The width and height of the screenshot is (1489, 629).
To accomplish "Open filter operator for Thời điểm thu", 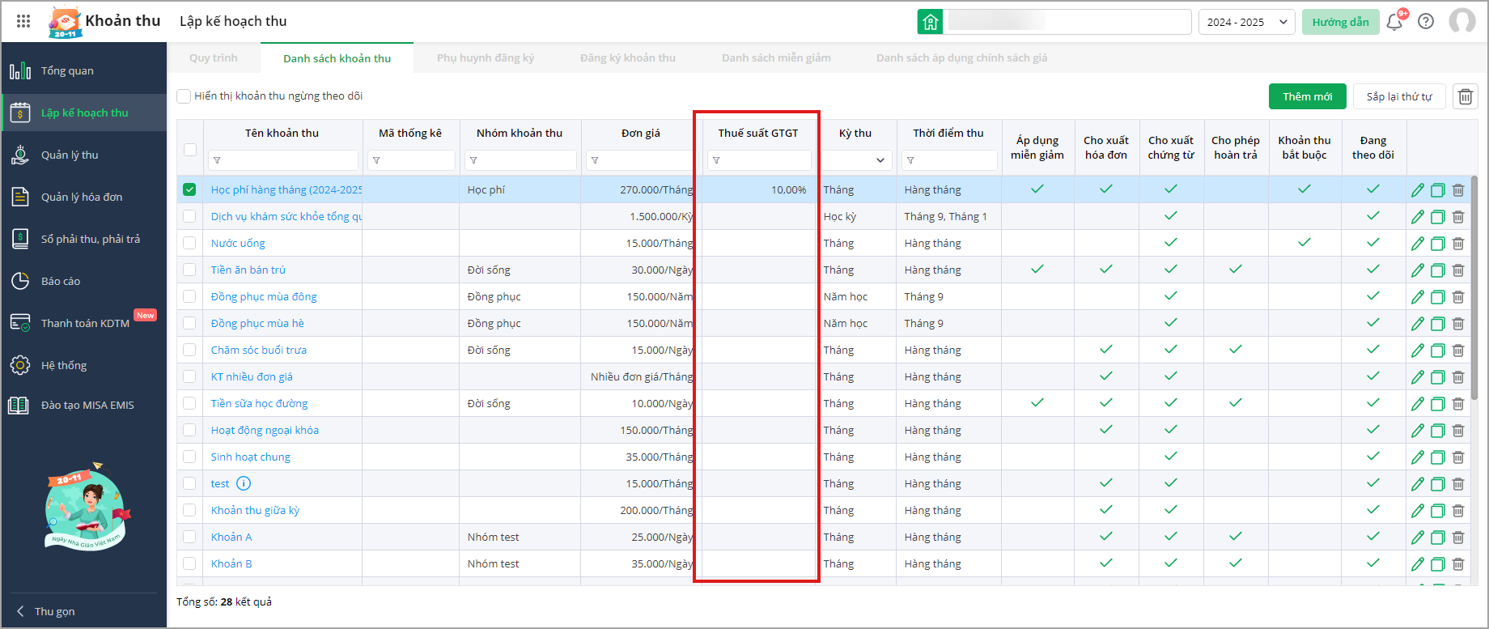I will point(910,160).
